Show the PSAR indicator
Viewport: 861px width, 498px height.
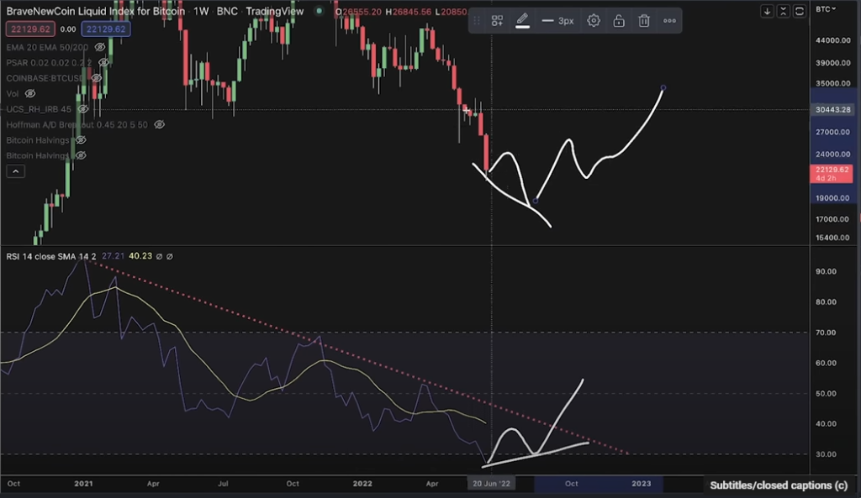tap(103, 63)
